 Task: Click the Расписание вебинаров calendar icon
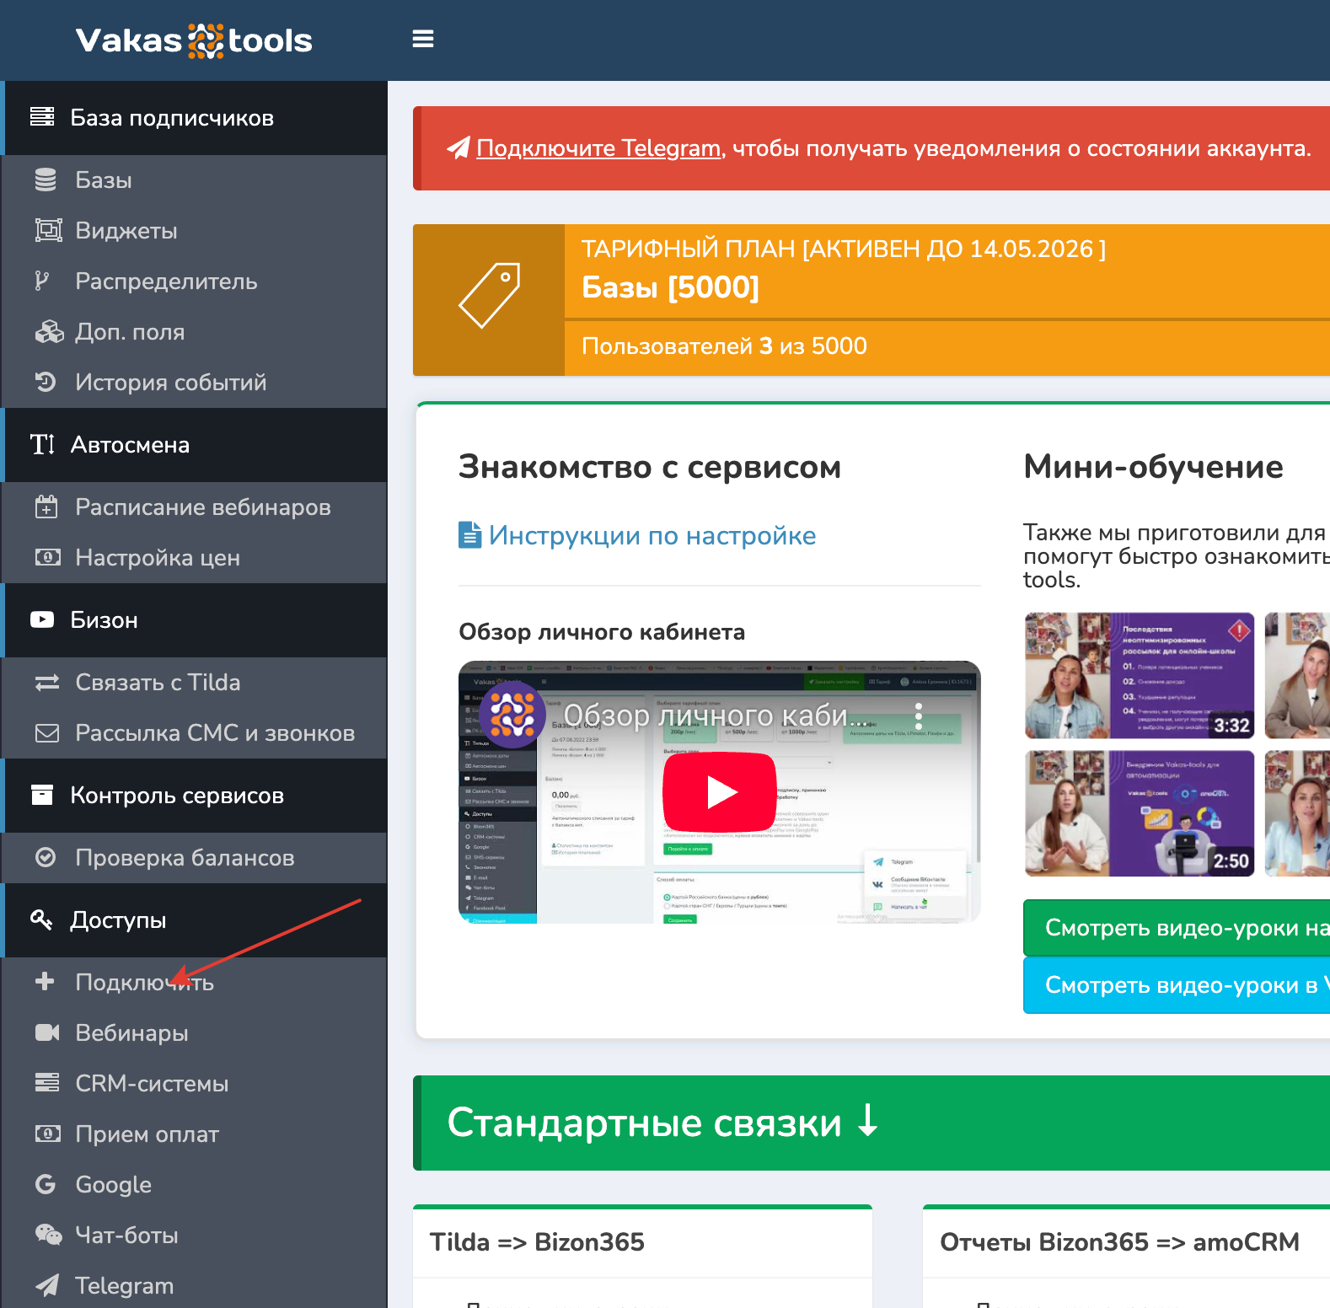coord(46,507)
